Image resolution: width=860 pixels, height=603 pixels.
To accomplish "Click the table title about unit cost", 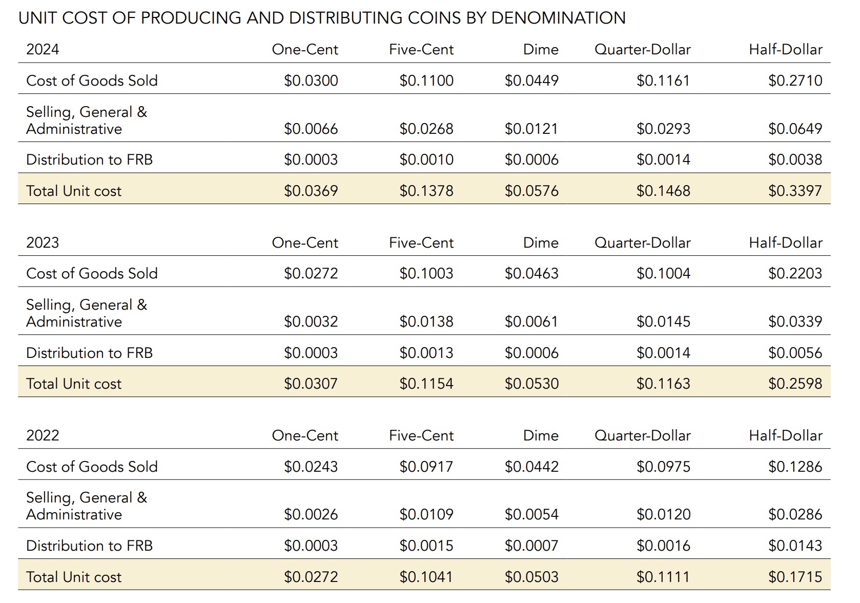I will pos(322,18).
